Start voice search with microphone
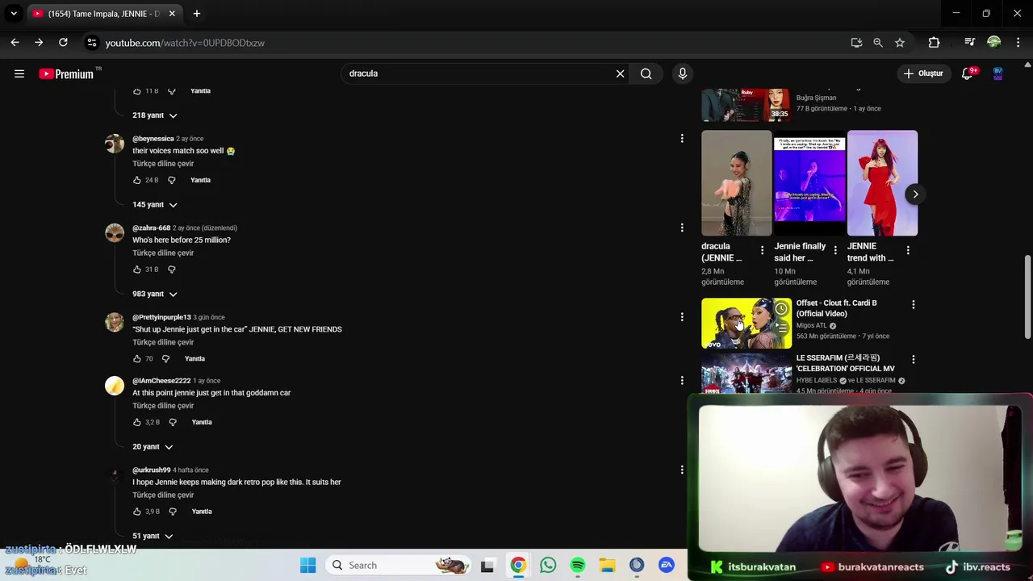The width and height of the screenshot is (1033, 581). pyautogui.click(x=683, y=73)
